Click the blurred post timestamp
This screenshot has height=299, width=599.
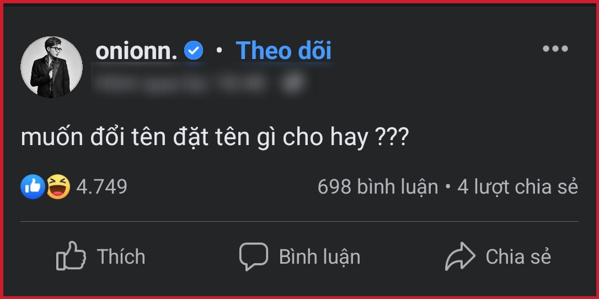180,82
